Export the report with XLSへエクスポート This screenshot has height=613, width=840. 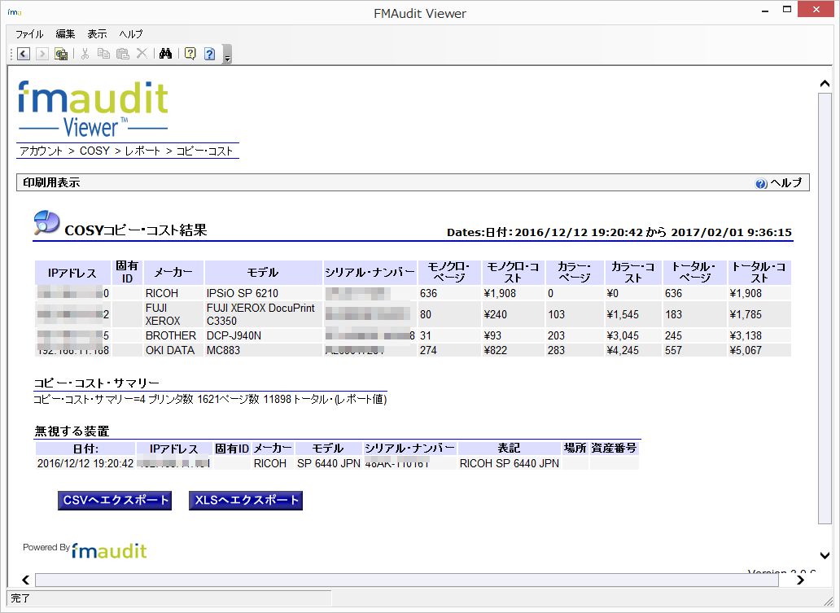click(x=246, y=501)
